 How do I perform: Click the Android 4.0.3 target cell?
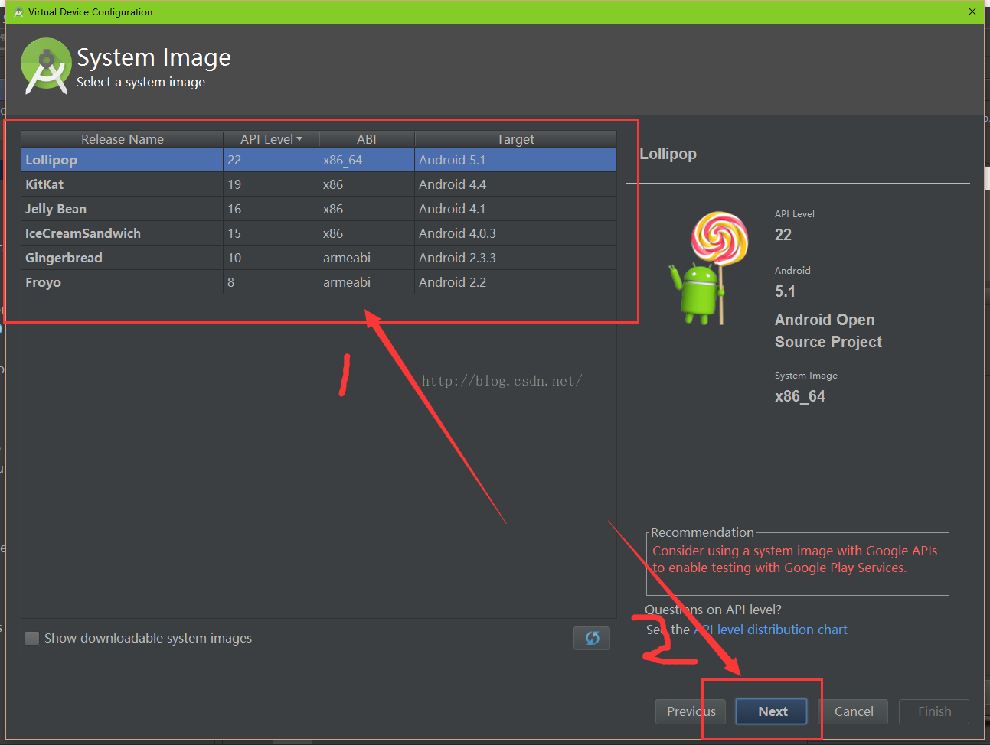(515, 233)
